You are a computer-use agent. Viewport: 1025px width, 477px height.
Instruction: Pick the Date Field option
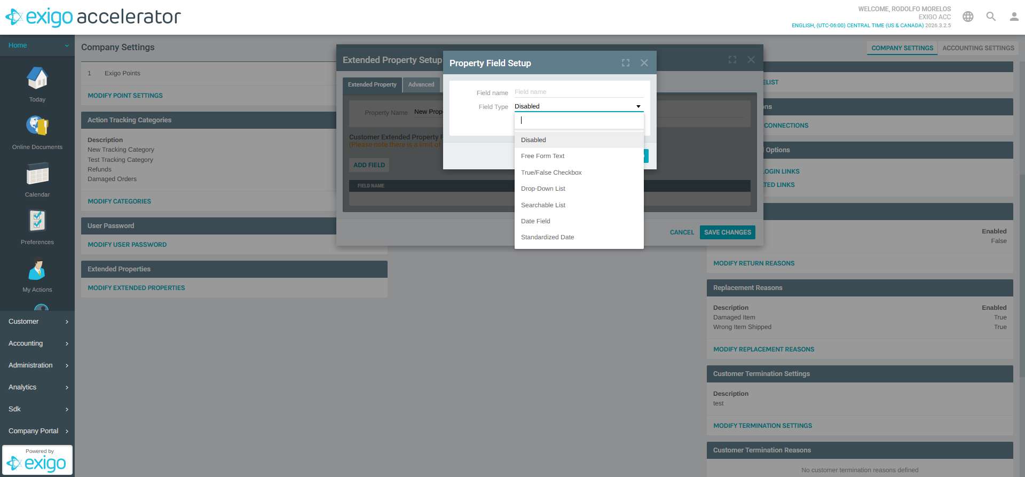535,221
